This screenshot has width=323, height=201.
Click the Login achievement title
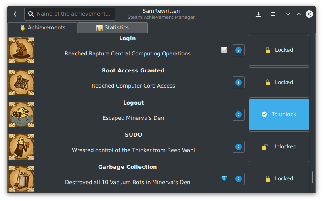(128, 38)
